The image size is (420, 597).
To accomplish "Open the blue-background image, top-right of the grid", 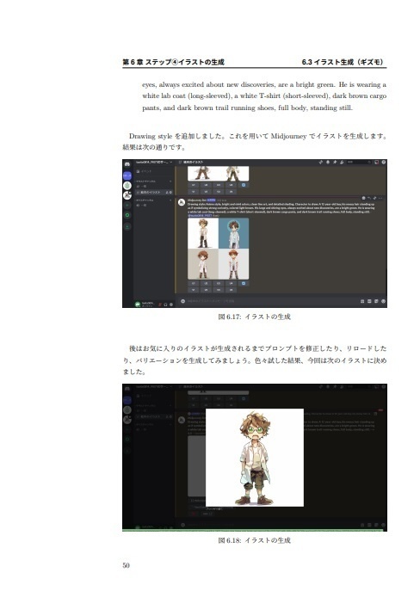I will [x=234, y=233].
